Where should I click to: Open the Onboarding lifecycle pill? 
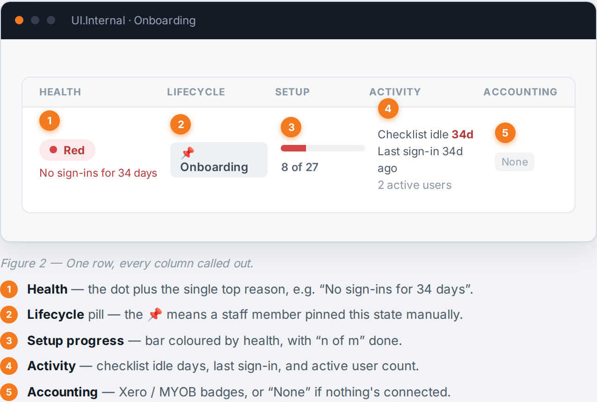pyautogui.click(x=219, y=160)
